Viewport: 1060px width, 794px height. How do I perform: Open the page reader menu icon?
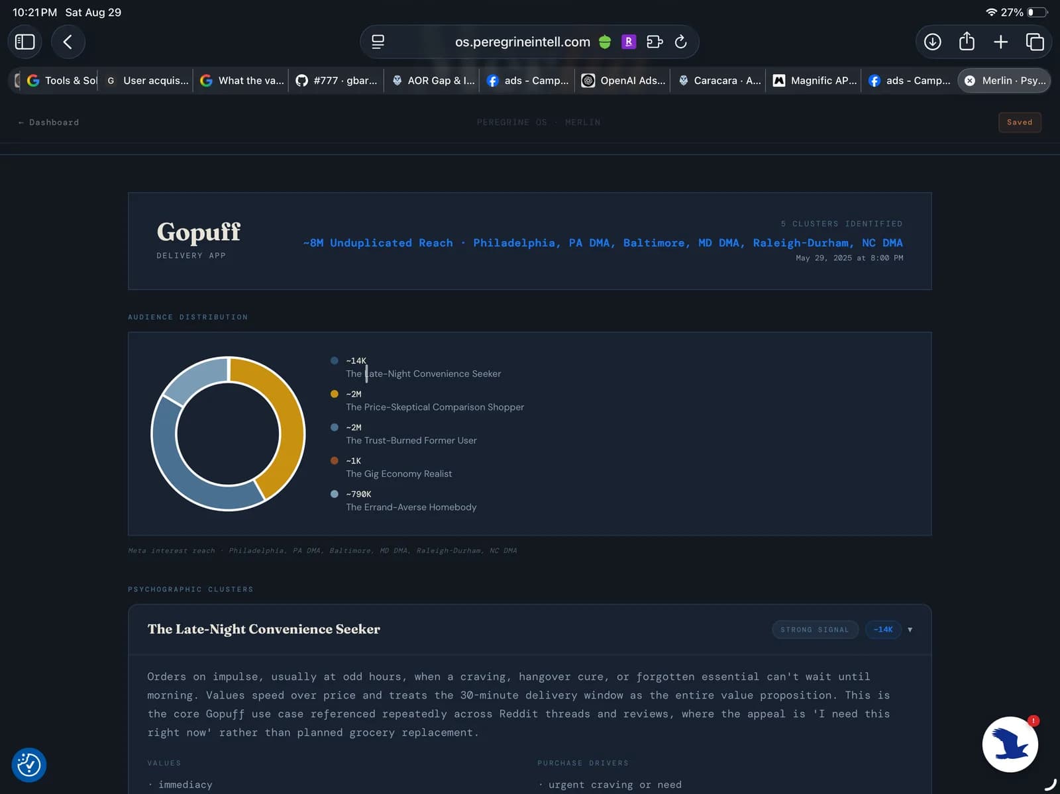pos(378,42)
